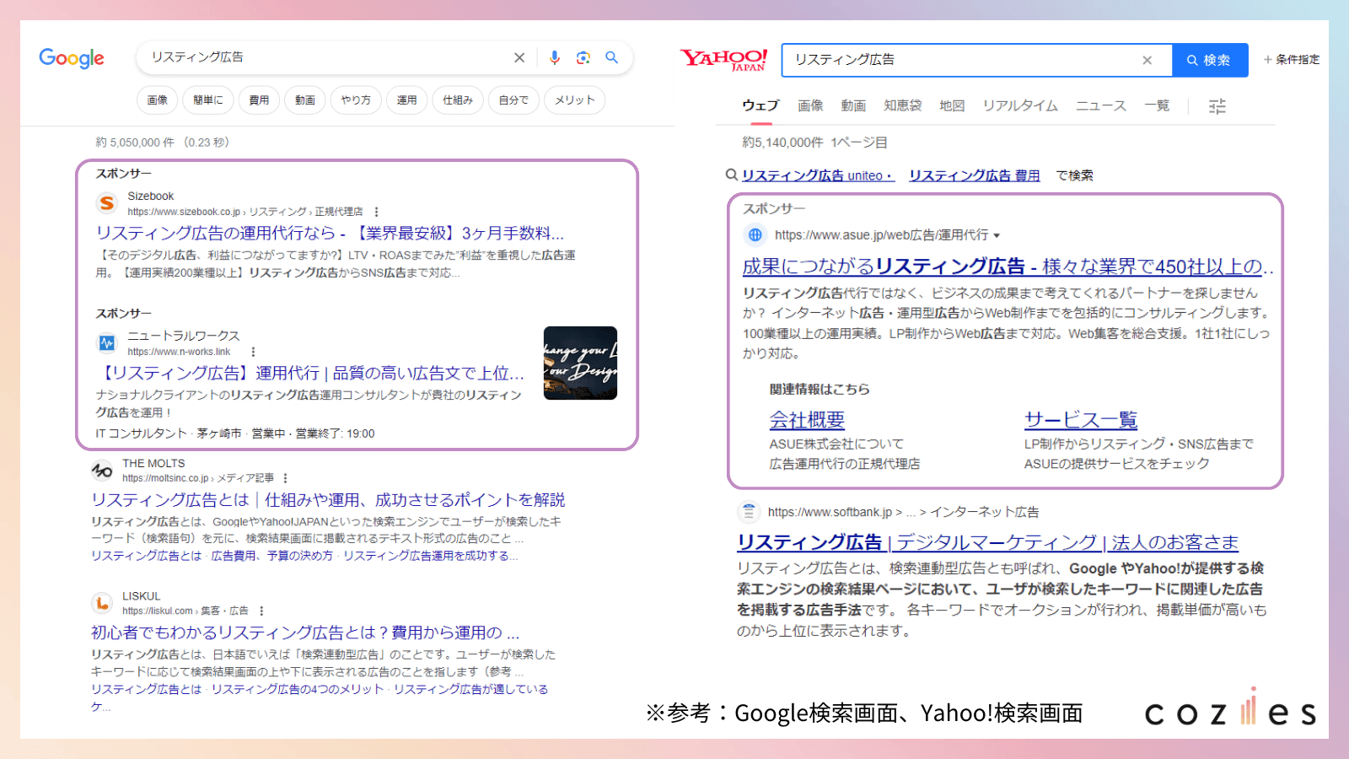Open LISKUL result three-dot menu
The image size is (1349, 759).
[261, 611]
